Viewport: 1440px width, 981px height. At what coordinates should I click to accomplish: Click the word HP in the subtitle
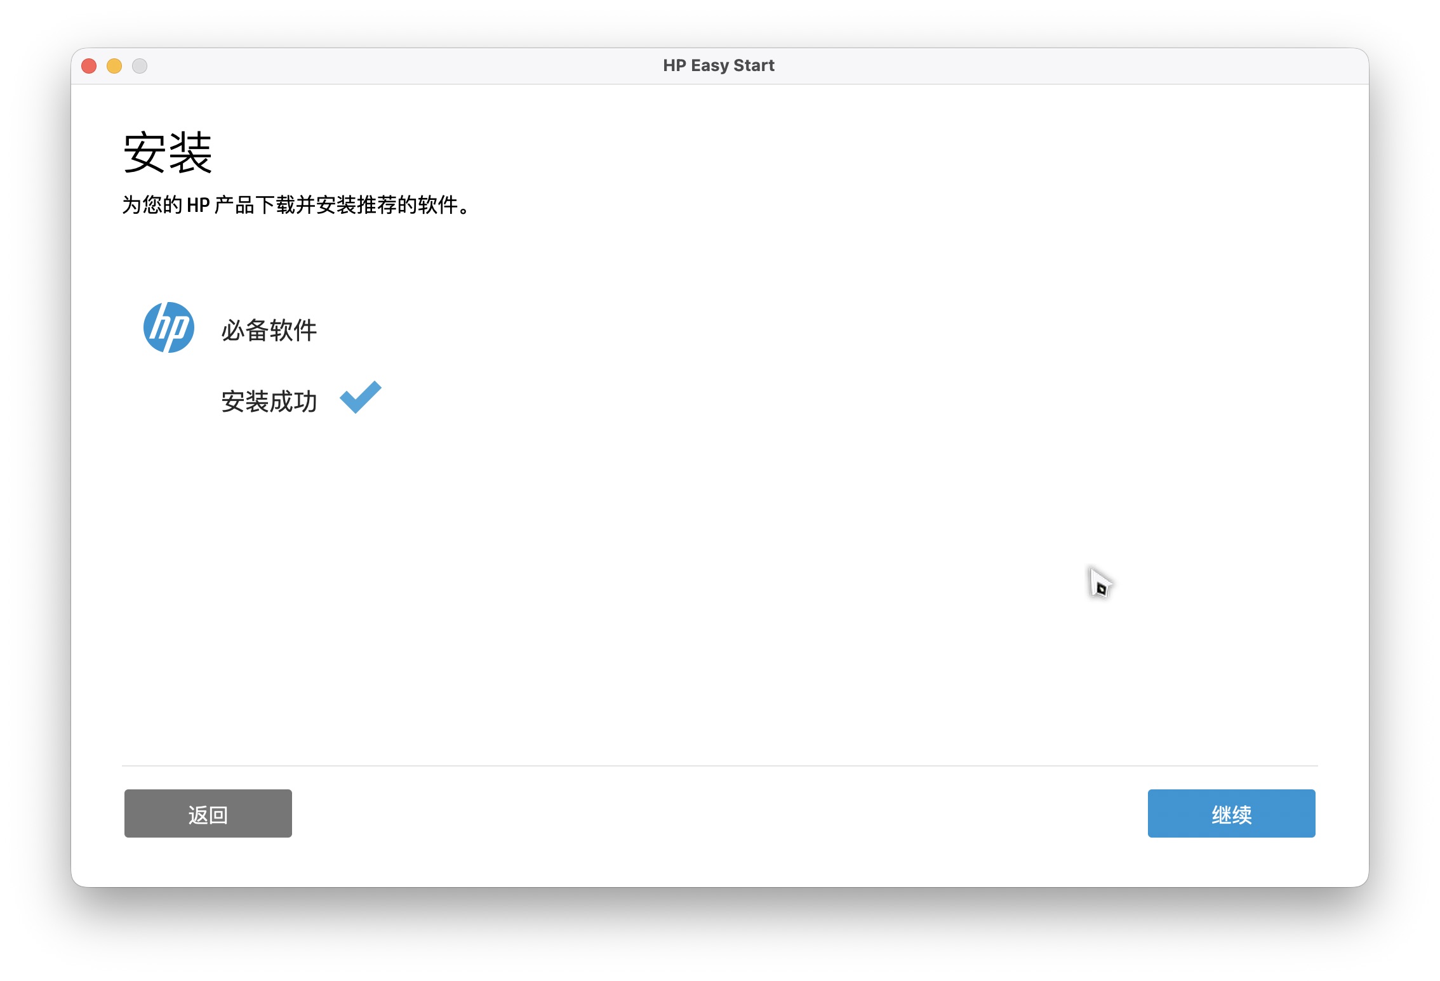click(198, 205)
